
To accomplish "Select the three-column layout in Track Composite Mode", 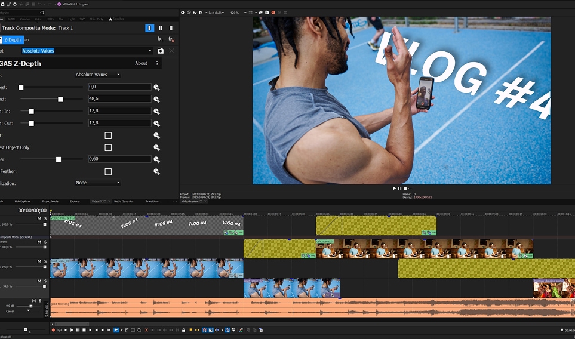I will click(171, 28).
